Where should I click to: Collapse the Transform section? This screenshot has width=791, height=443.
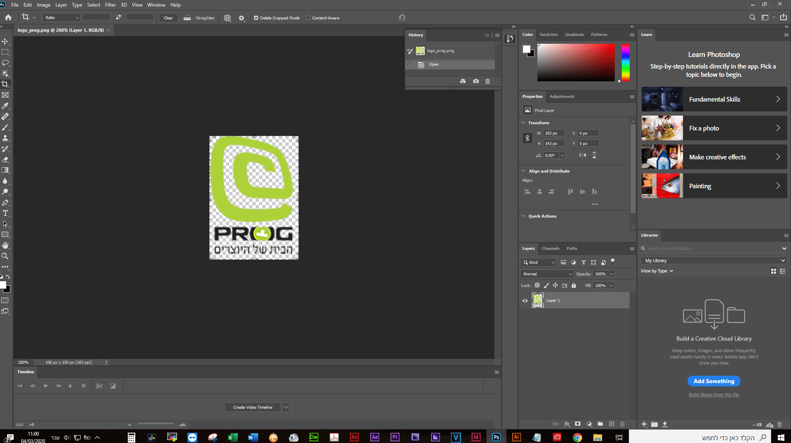[523, 123]
